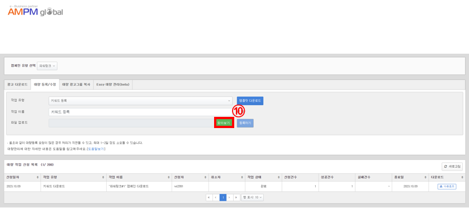469x208 pixels.
Task: Sort the table by 취소자 column
Action: (x=226, y=177)
